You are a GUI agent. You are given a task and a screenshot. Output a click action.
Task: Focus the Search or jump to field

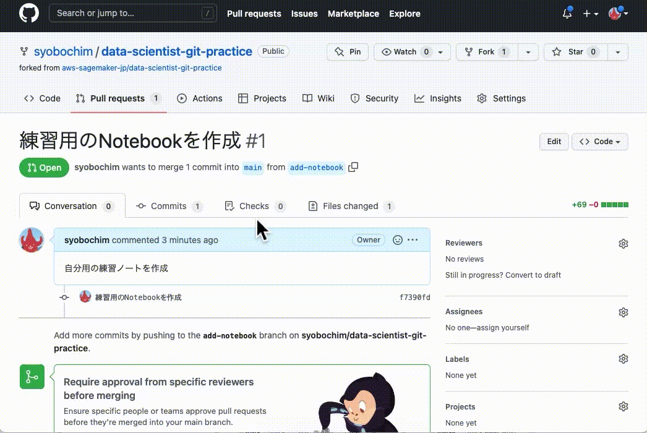pos(133,13)
